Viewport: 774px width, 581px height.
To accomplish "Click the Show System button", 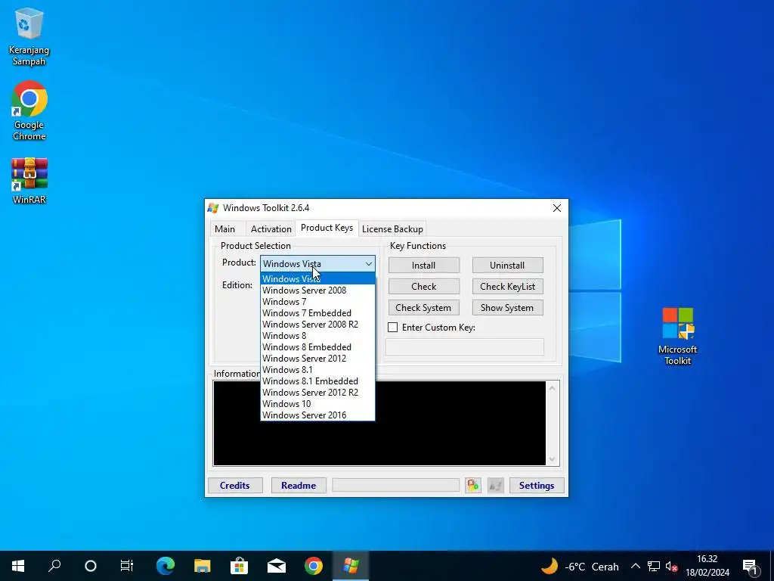I will (x=507, y=308).
